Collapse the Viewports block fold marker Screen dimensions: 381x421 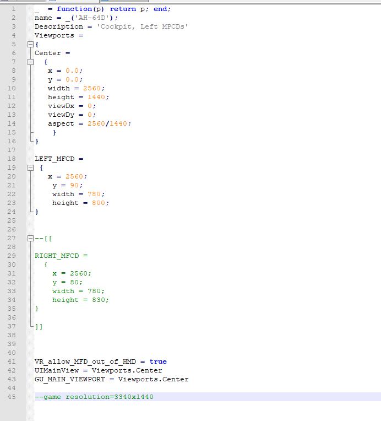coord(31,44)
